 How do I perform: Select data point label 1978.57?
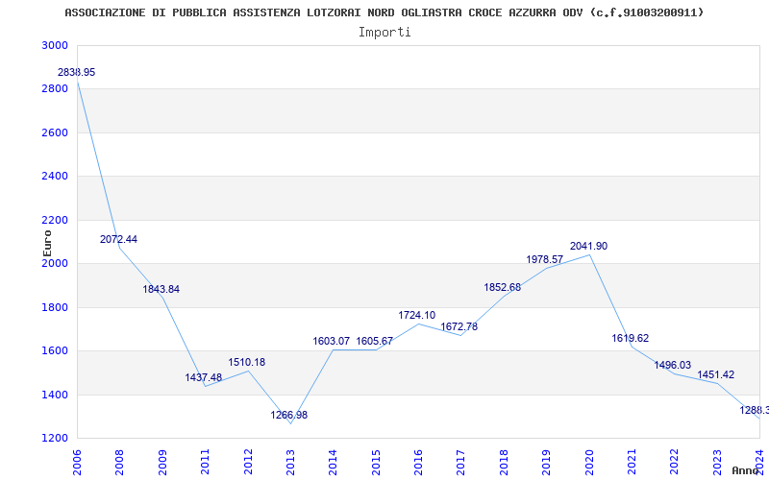545,259
